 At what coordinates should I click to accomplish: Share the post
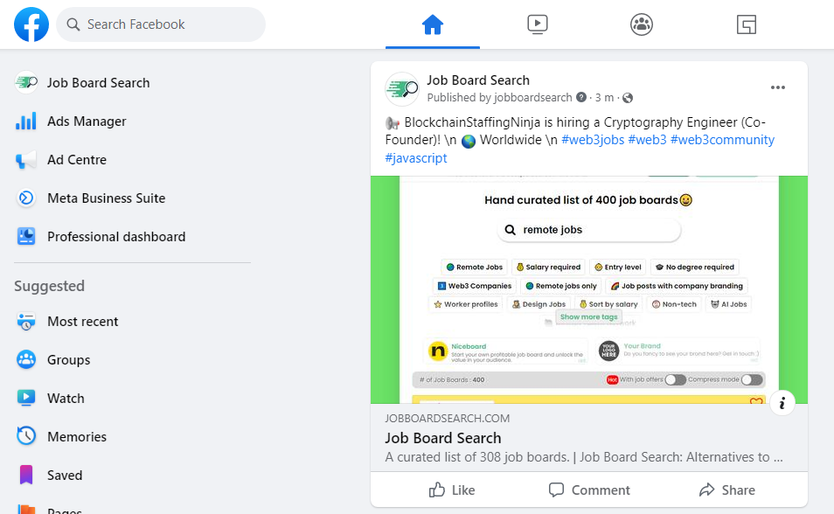point(727,490)
